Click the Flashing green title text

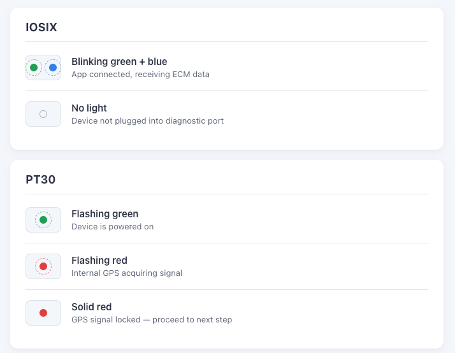click(105, 214)
